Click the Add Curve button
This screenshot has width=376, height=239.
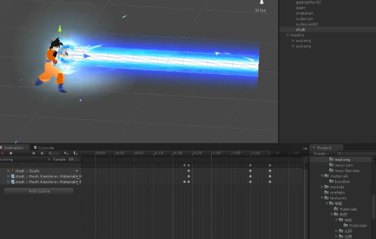pyautogui.click(x=39, y=191)
